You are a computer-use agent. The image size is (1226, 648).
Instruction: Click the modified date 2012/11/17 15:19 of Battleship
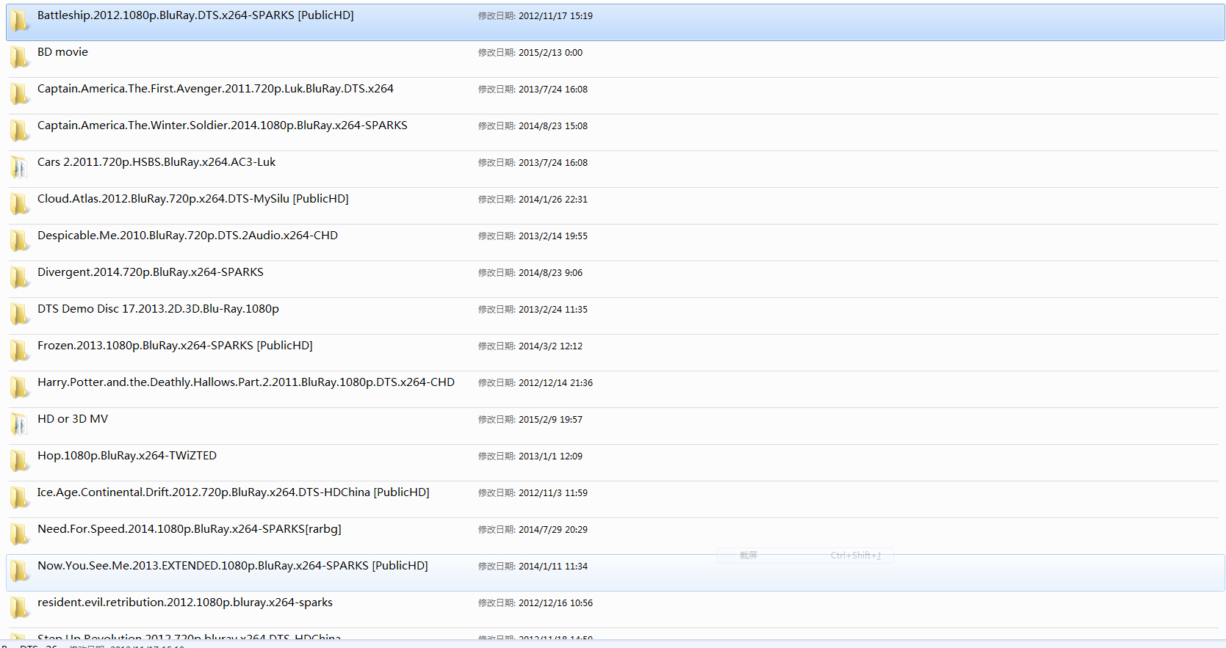(555, 16)
